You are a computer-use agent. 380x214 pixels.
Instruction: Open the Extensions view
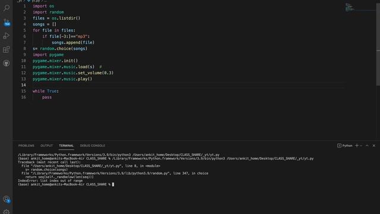pyautogui.click(x=7, y=49)
